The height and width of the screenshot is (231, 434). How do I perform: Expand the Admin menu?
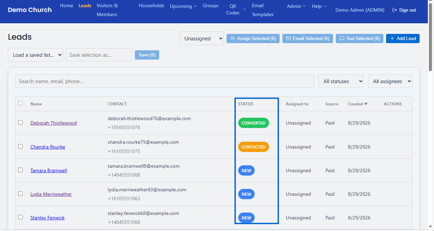(296, 6)
